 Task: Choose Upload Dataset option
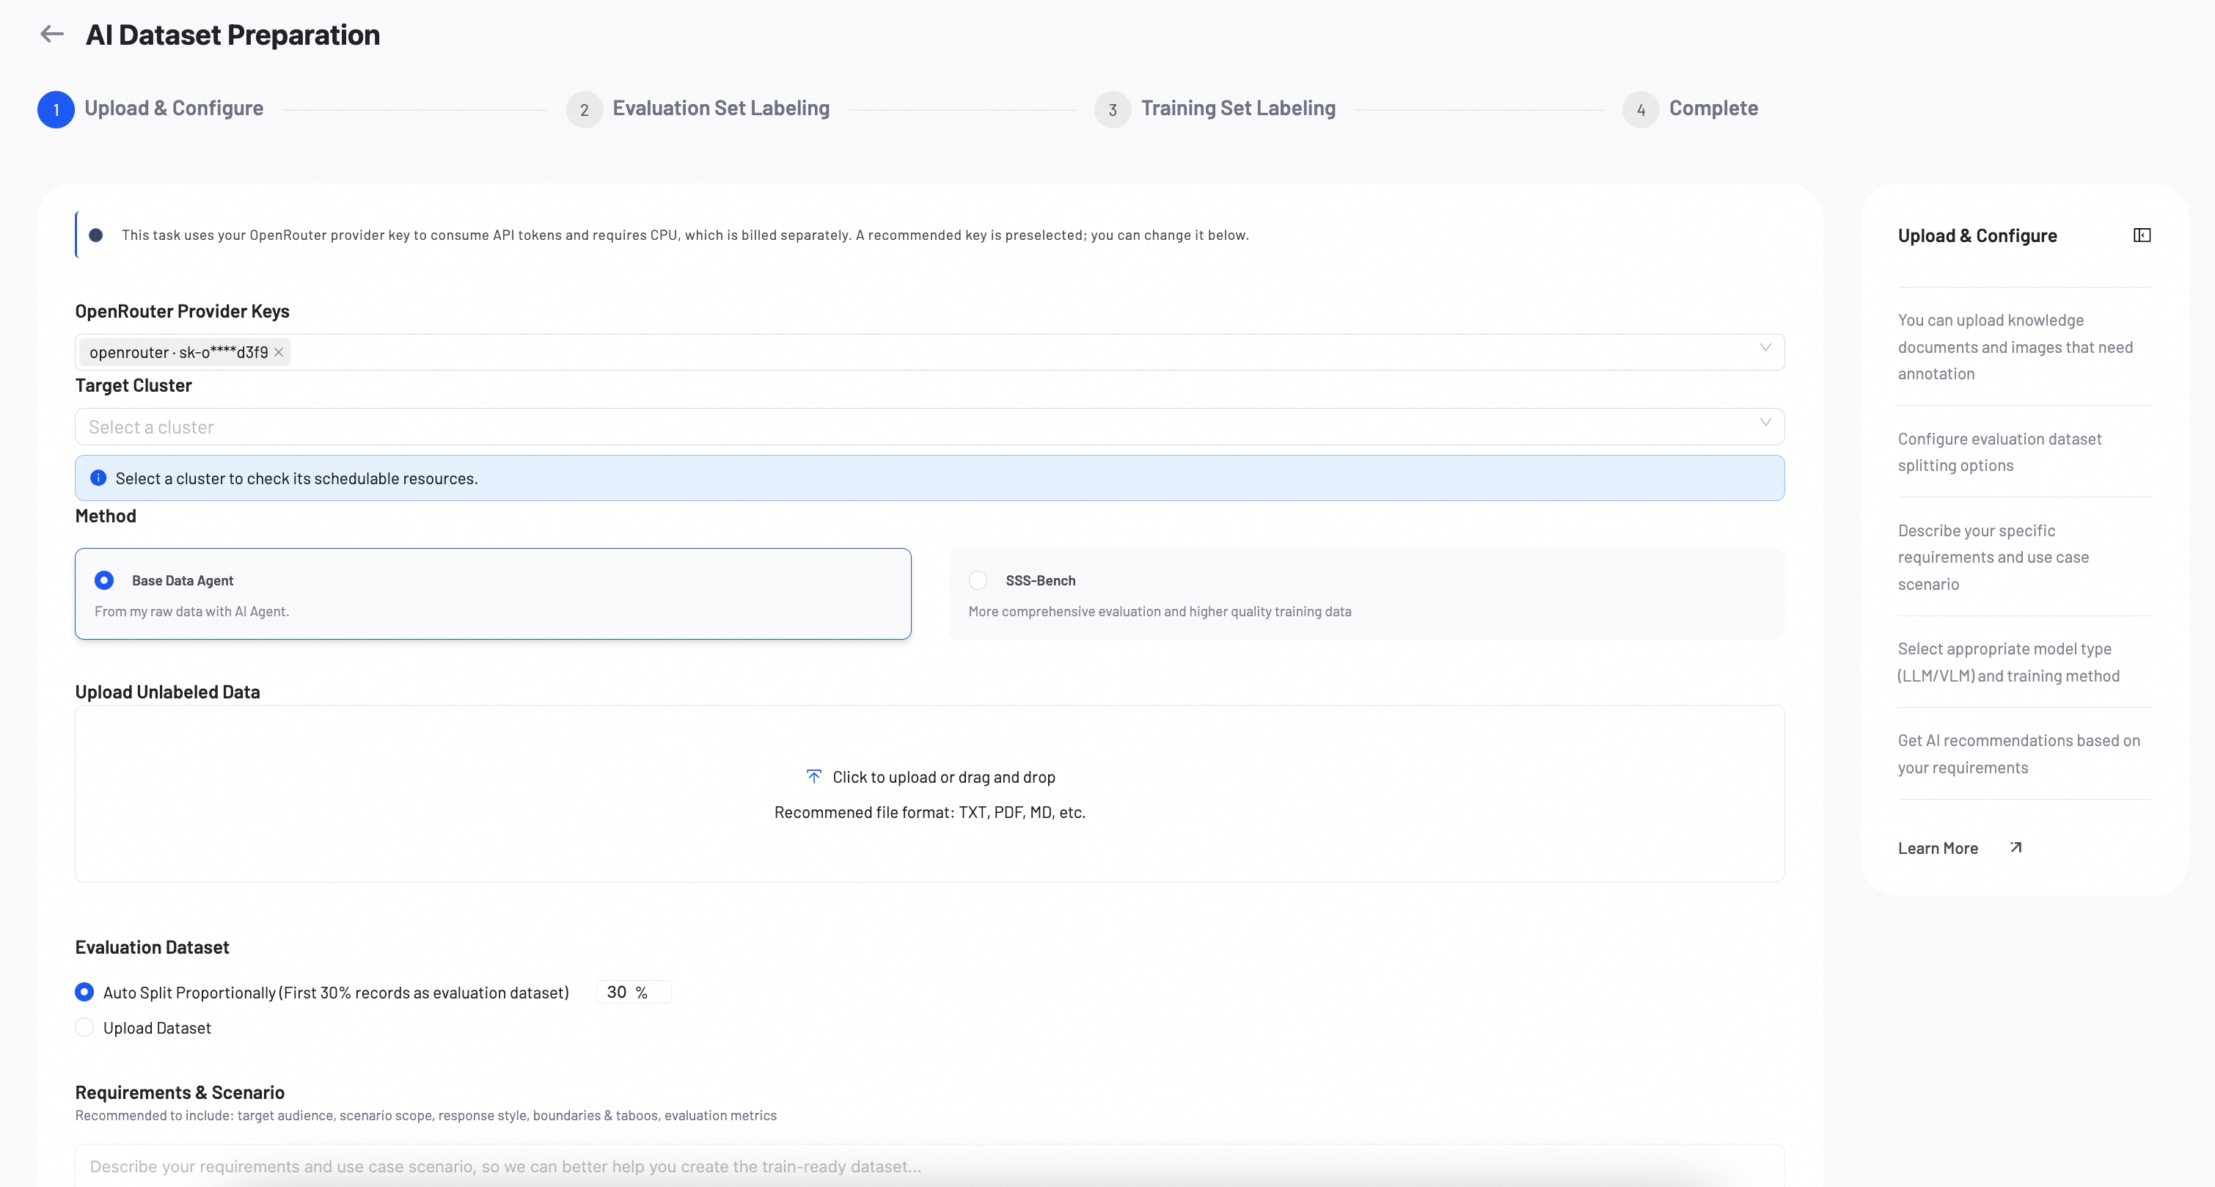pyautogui.click(x=84, y=1027)
